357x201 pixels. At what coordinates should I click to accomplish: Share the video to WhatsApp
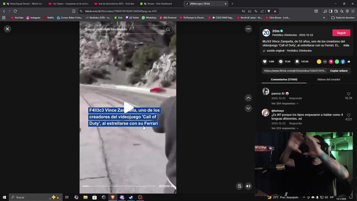(x=337, y=61)
